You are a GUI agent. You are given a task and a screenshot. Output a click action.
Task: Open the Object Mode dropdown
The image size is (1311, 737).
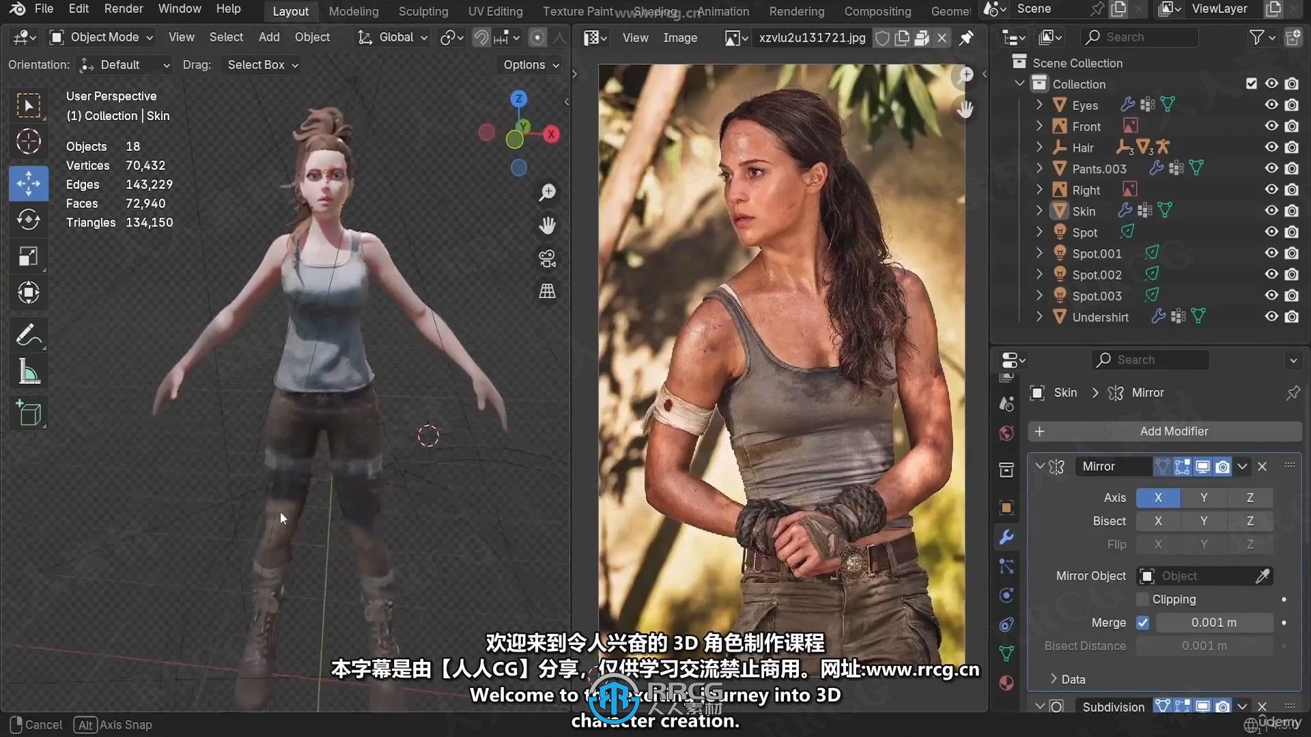point(102,38)
